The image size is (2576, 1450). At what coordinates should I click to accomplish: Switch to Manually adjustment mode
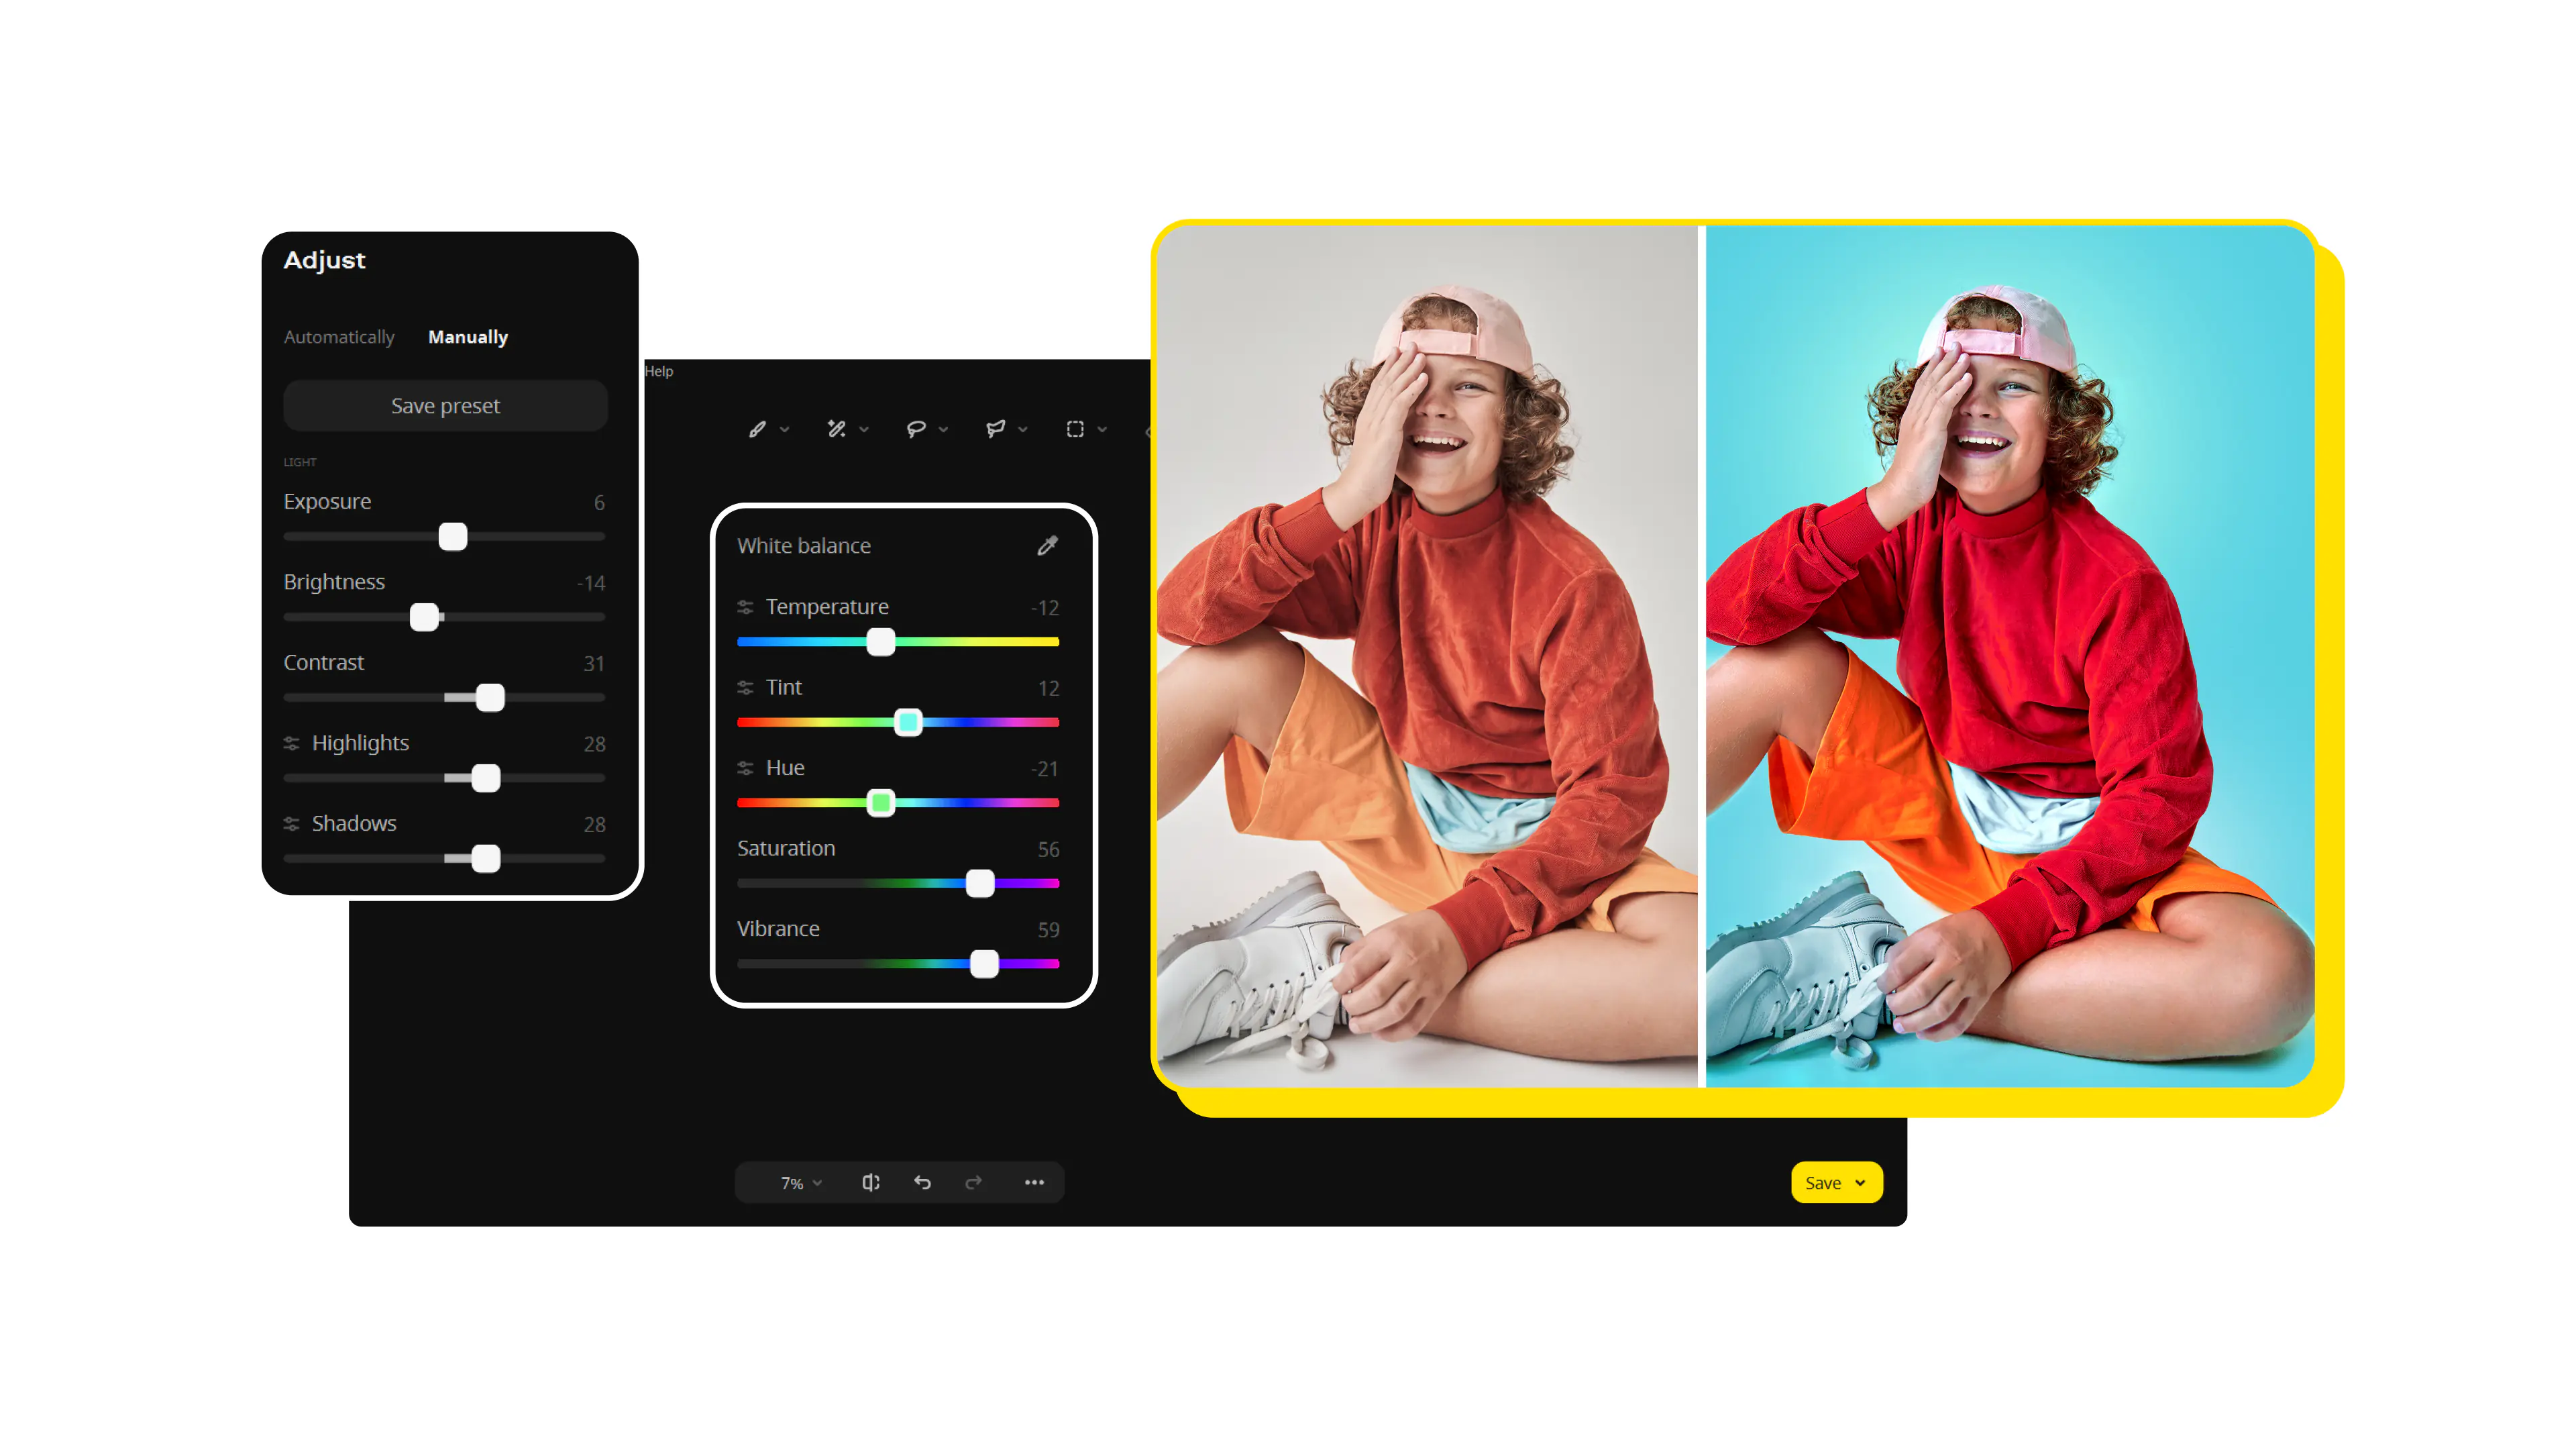[x=467, y=336]
